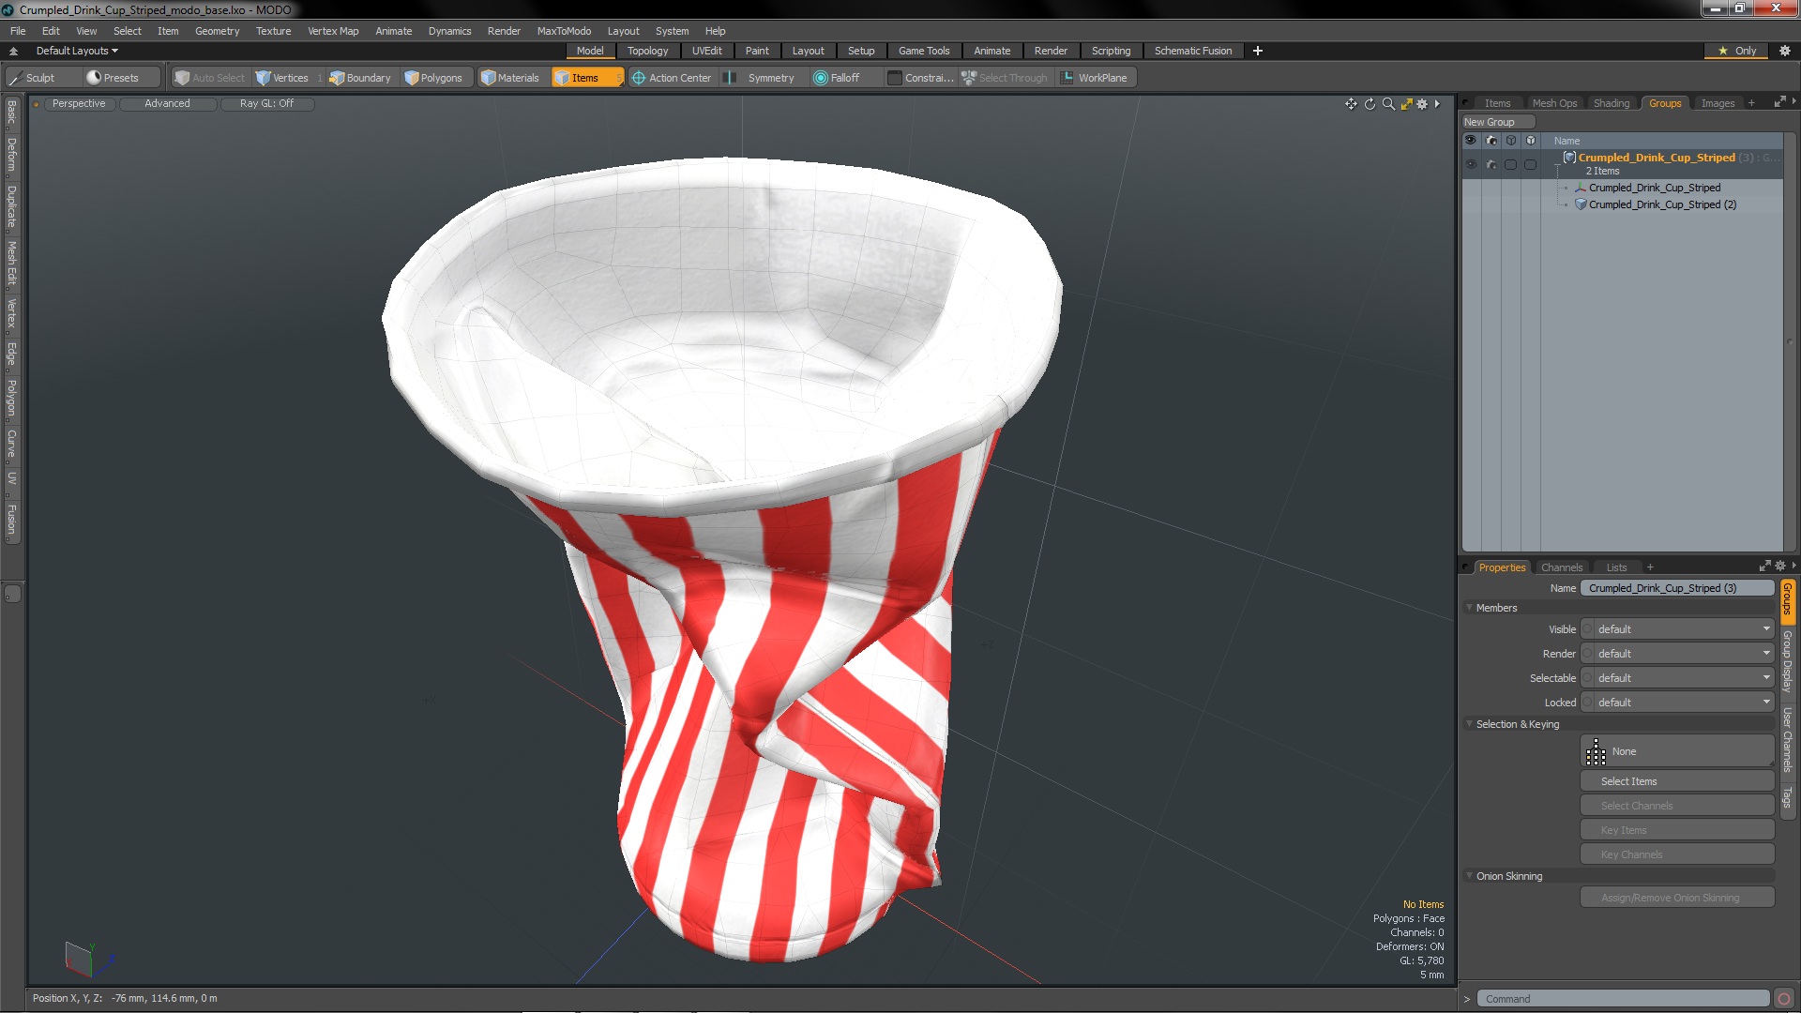Screen dimensions: 1801x1013
Task: Switch to the Shading tab
Action: click(1611, 103)
